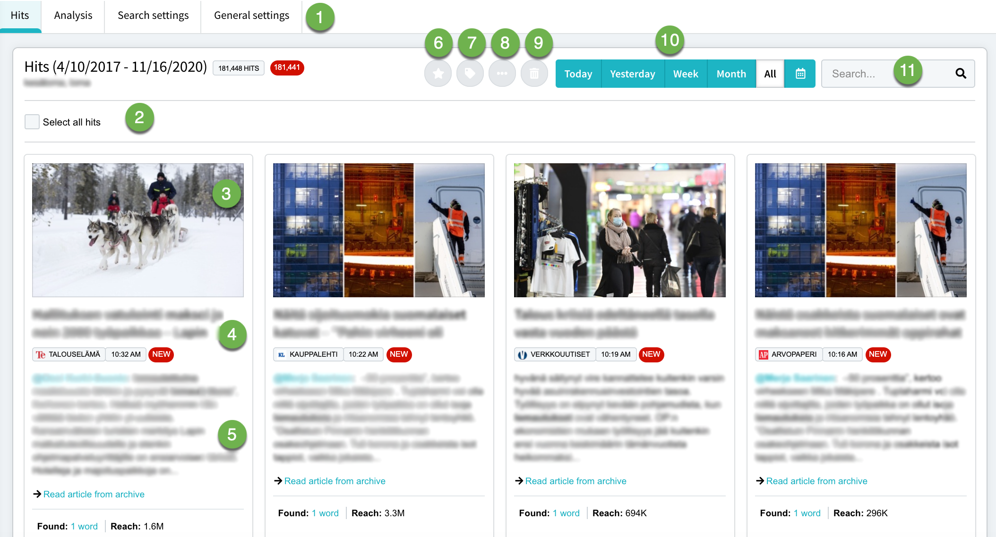Screen dimensions: 996x537
Task: Tick the Select all hits checkbox
Action: (x=32, y=122)
